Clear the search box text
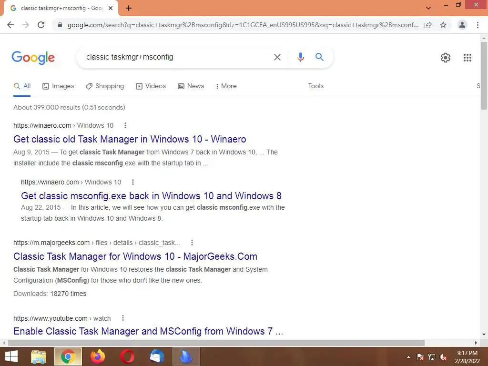Screen dimensions: 488x366 (277, 57)
